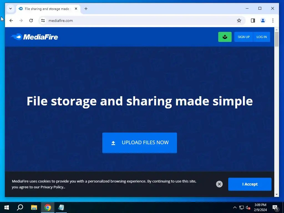Close the MediaFire browser tab
This screenshot has height=213, width=284.
click(x=76, y=9)
